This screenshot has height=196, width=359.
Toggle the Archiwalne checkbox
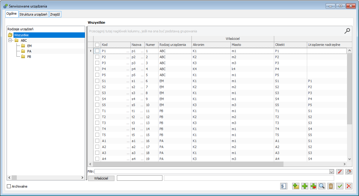click(9, 186)
